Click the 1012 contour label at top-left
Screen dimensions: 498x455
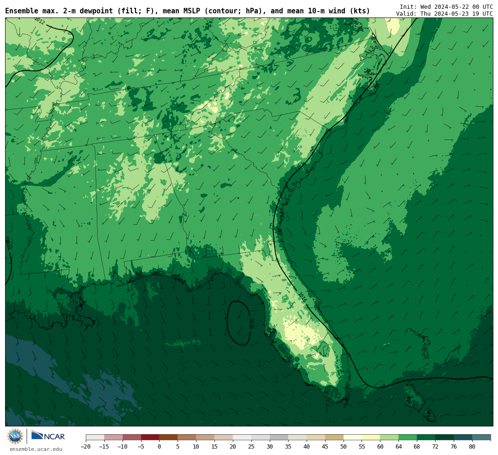click(x=39, y=21)
